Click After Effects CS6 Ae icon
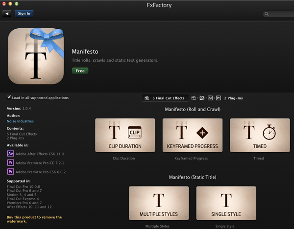This screenshot has height=229, width=294. pos(10,154)
